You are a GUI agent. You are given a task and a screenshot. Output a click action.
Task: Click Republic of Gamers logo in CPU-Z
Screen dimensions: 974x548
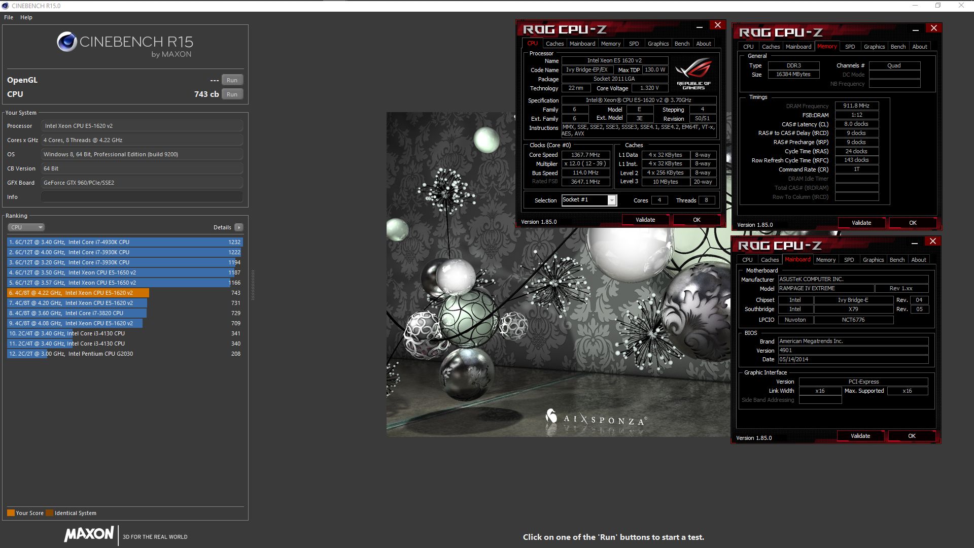coord(693,74)
